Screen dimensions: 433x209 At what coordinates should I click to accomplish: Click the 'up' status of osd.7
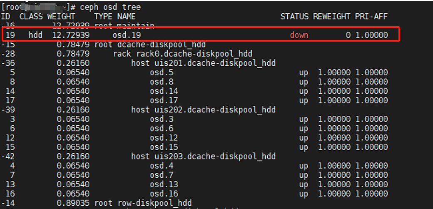point(304,175)
